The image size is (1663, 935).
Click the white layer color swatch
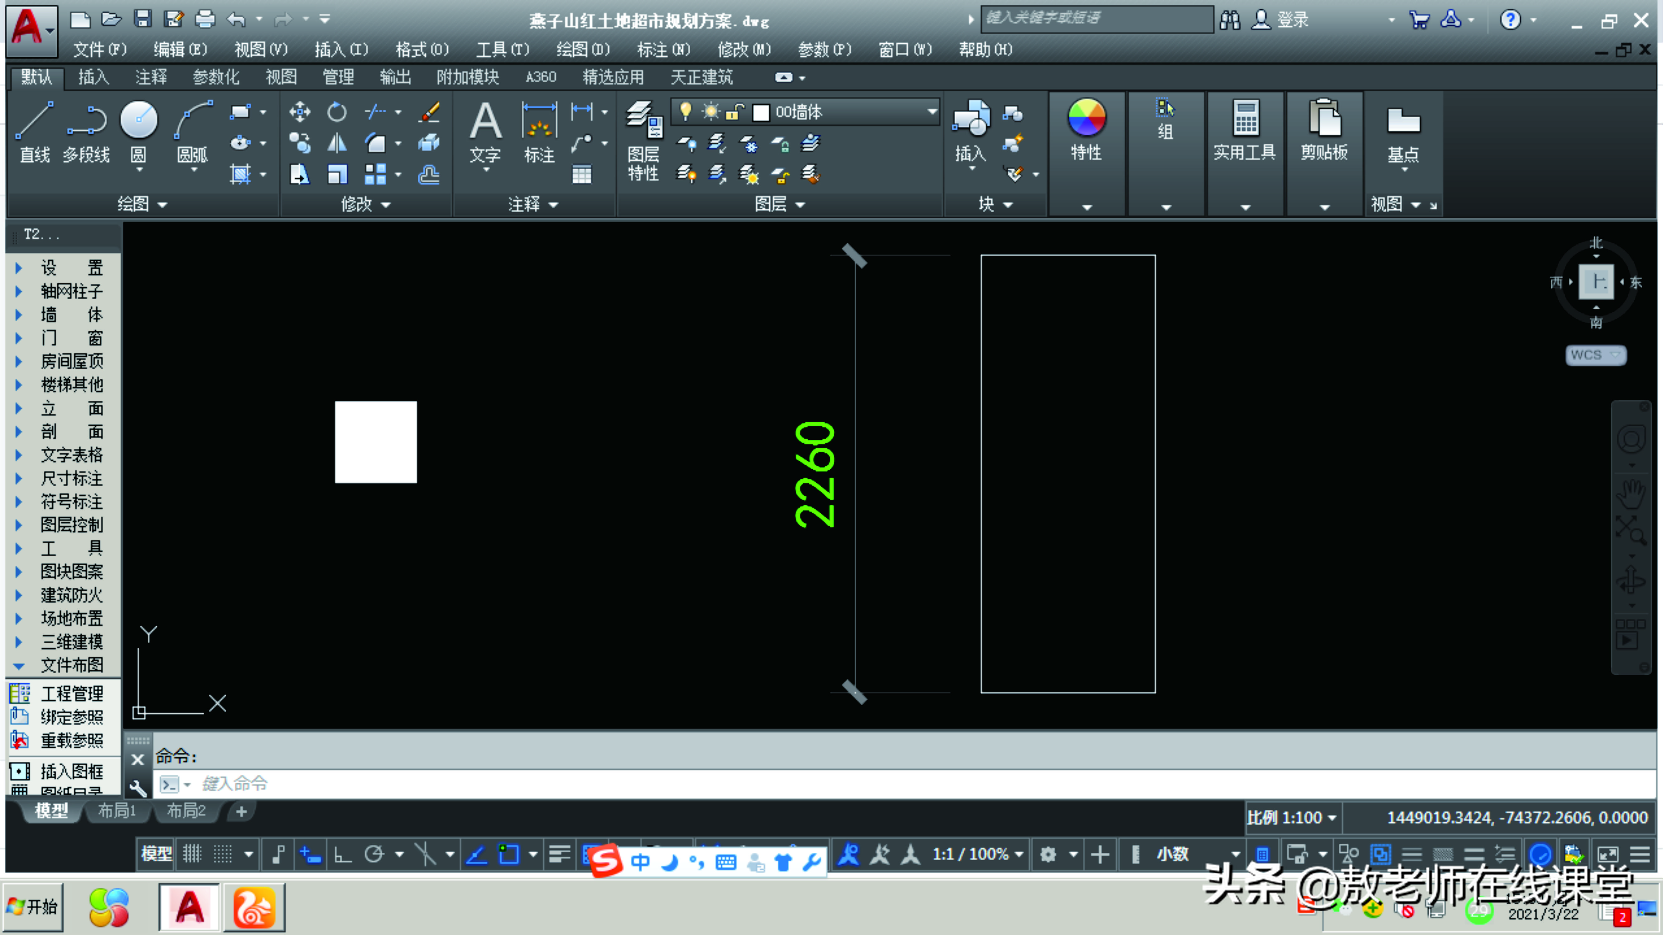coord(761,113)
